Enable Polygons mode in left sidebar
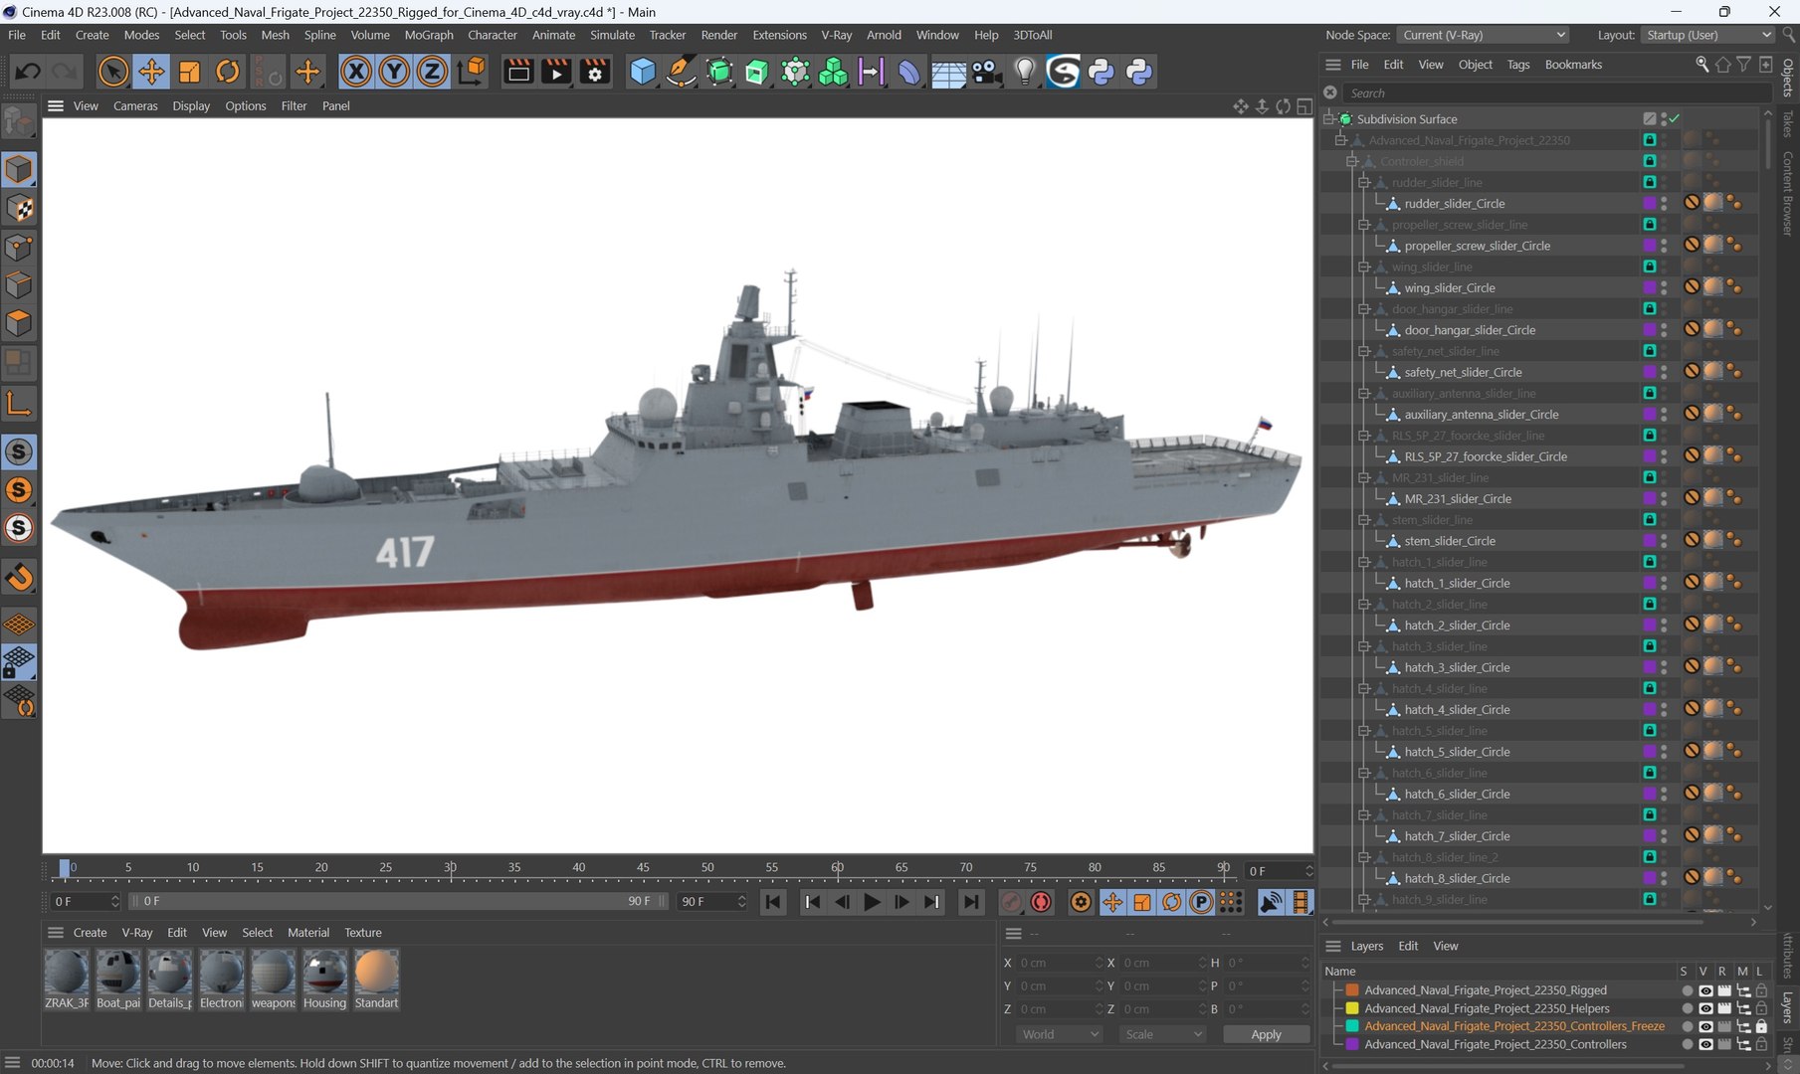 19,324
